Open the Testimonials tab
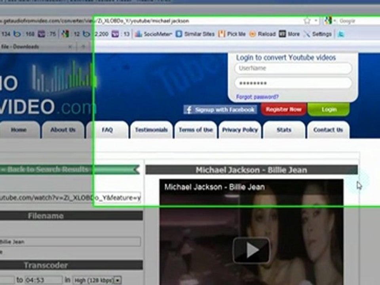This screenshot has width=380, height=285. click(151, 130)
